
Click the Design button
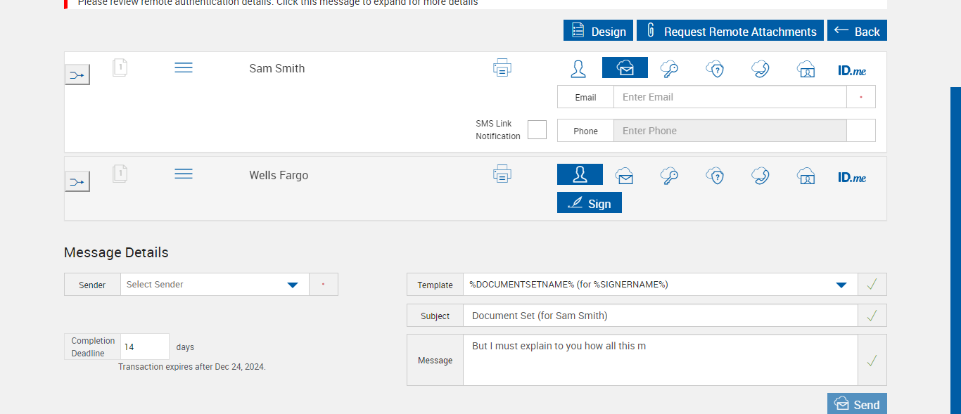click(x=598, y=31)
